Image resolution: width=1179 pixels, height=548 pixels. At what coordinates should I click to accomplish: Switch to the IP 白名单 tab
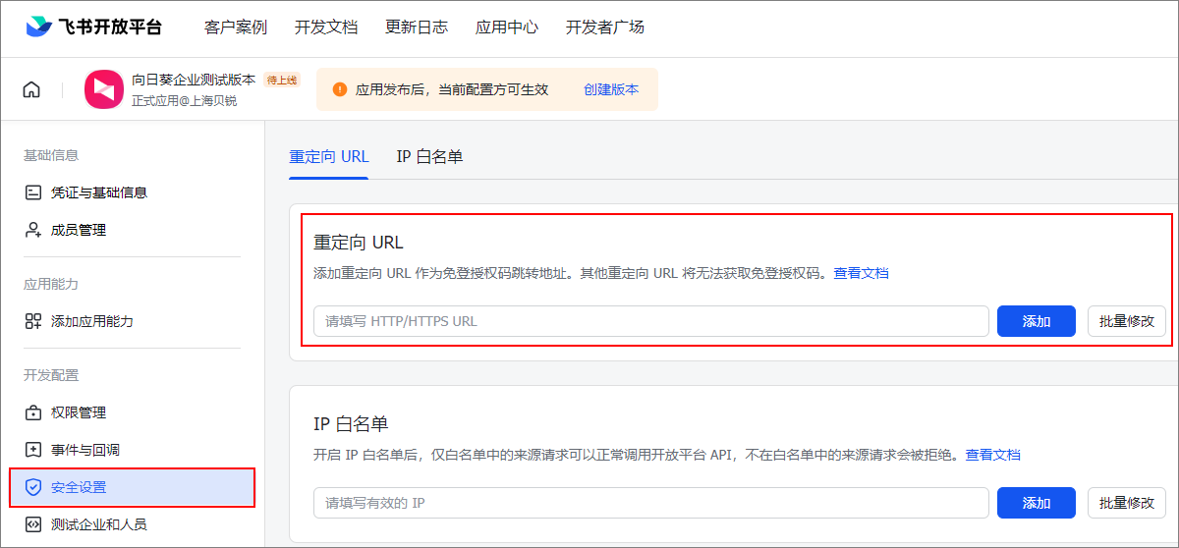click(x=429, y=157)
